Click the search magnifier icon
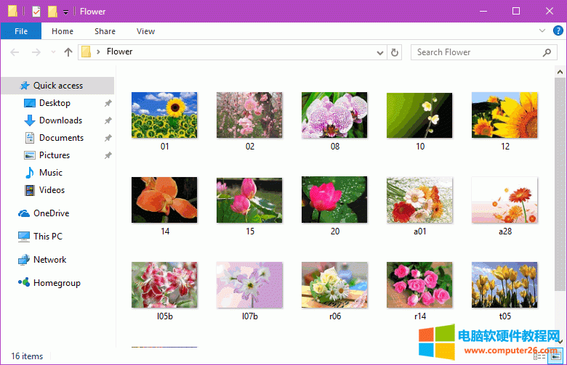The image size is (567, 365). point(547,52)
